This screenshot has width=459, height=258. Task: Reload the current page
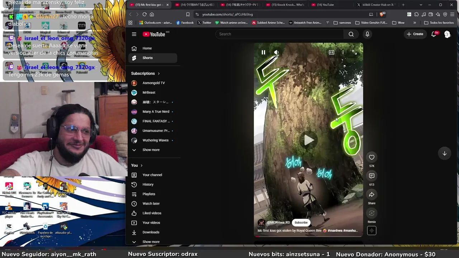[145, 14]
